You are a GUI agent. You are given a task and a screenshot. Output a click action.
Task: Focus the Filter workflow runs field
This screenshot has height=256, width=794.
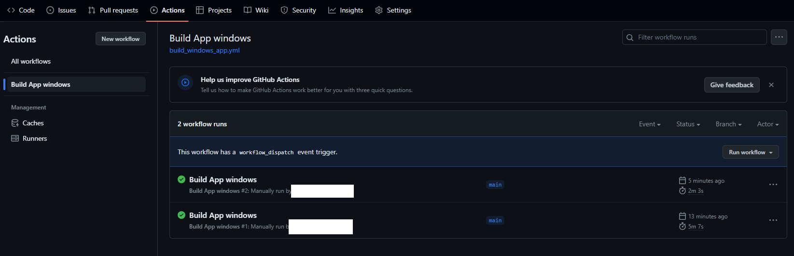pyautogui.click(x=695, y=37)
